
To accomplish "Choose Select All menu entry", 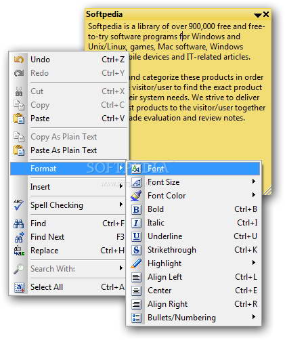I will click(68, 287).
